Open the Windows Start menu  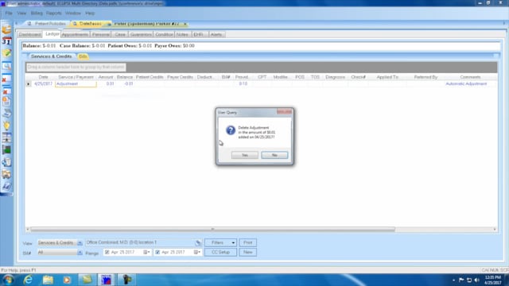click(x=8, y=280)
